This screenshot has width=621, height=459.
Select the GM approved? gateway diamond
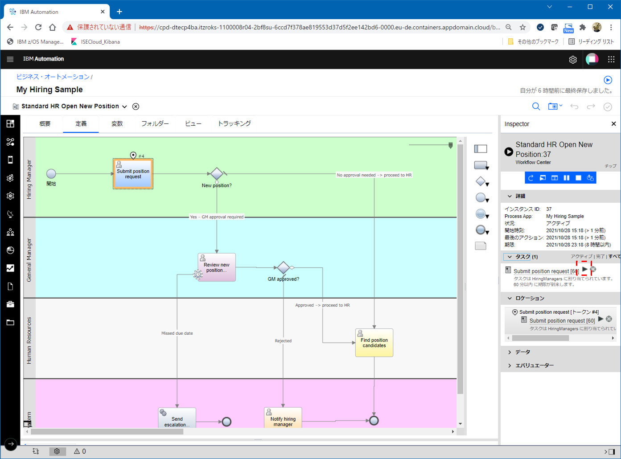(283, 268)
